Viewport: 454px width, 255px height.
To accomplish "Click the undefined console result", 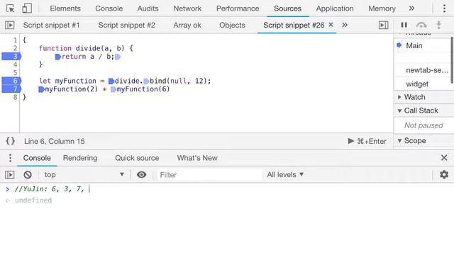I will pos(33,200).
